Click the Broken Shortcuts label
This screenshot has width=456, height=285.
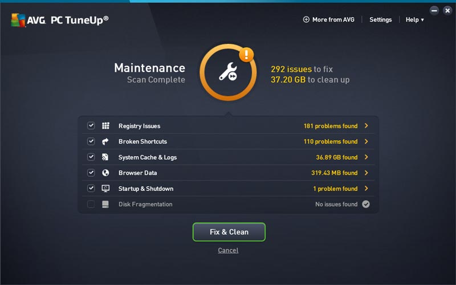click(143, 141)
